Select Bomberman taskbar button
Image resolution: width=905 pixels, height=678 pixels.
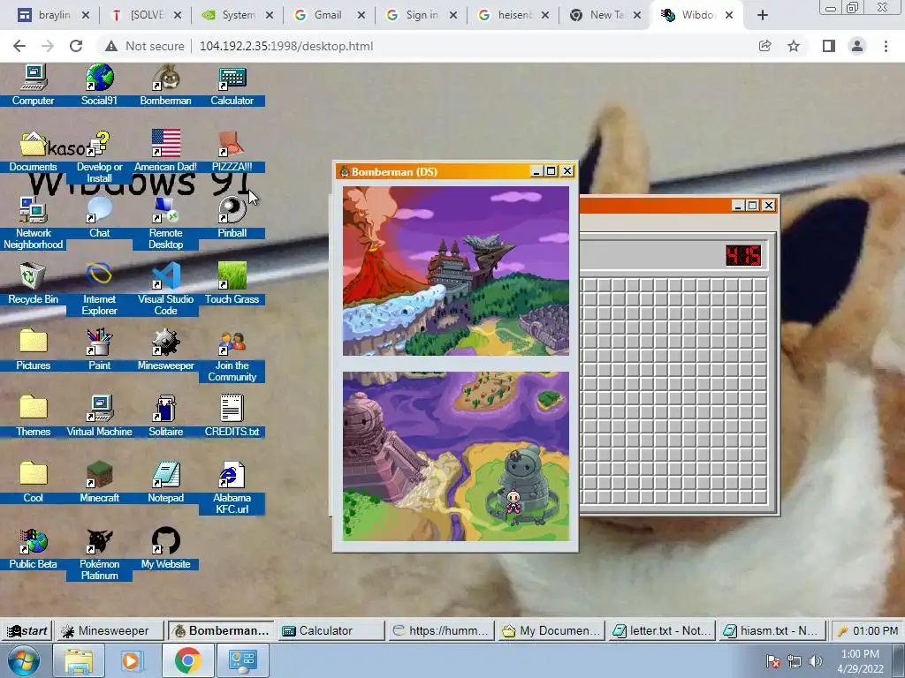pos(222,630)
